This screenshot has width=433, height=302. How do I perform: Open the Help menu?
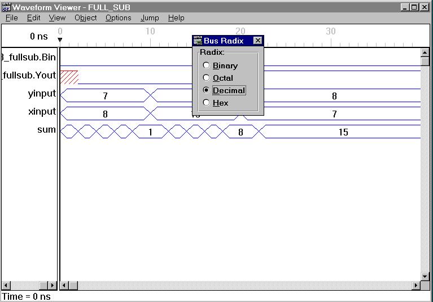(176, 17)
